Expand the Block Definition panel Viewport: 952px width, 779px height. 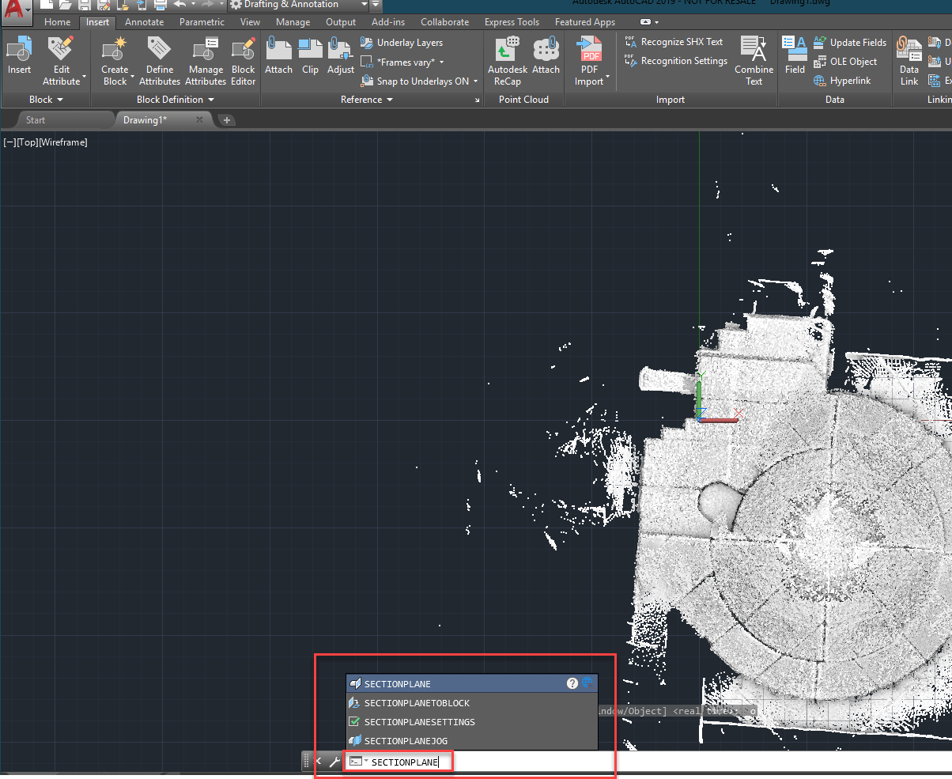[176, 100]
